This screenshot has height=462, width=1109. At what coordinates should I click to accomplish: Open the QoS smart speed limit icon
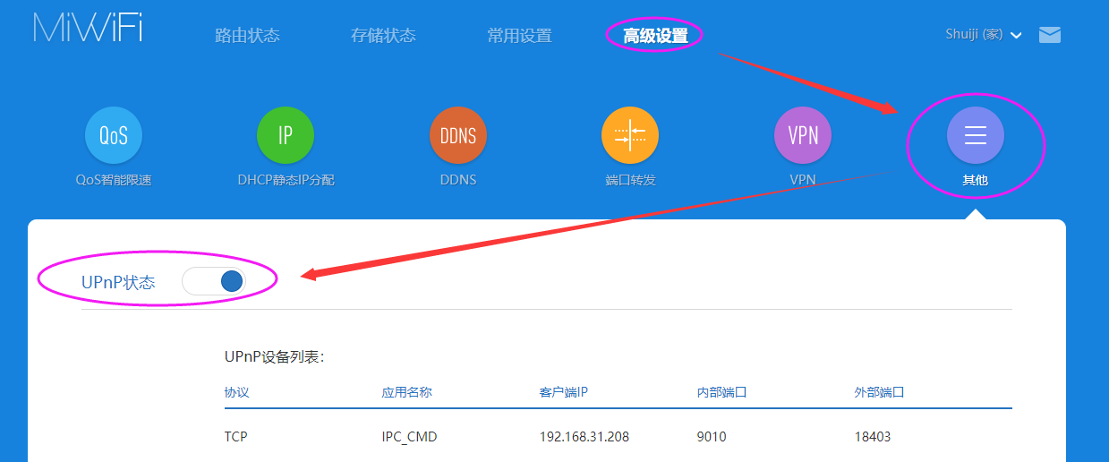click(x=114, y=135)
